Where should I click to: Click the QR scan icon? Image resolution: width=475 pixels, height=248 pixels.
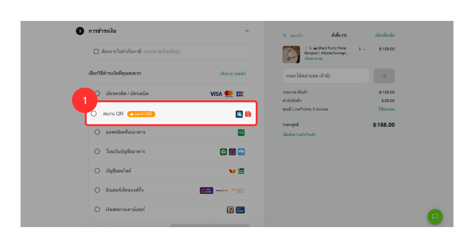(239, 114)
